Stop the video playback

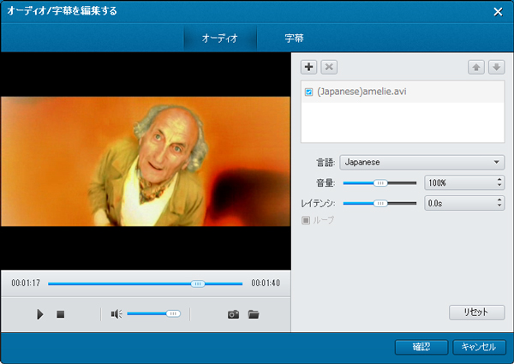tap(61, 314)
